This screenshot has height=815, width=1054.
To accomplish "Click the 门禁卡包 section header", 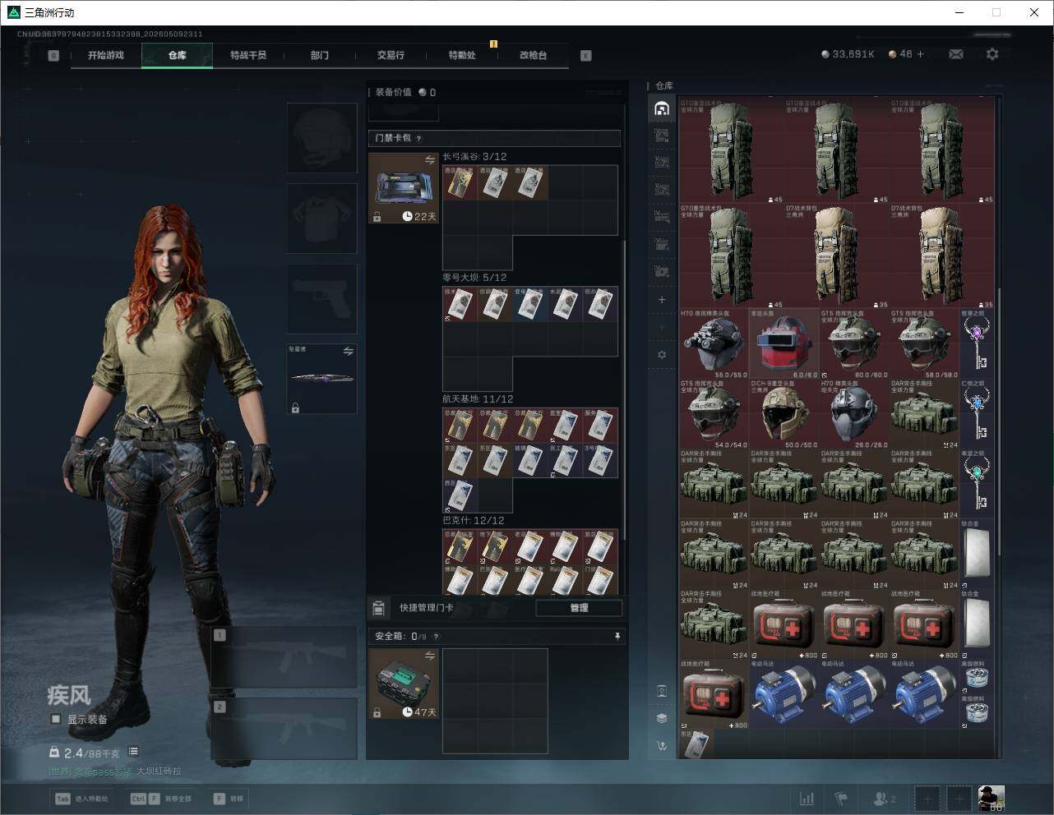I will pos(495,139).
